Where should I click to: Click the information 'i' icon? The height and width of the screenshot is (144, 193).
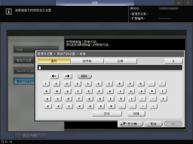(x=9, y=12)
